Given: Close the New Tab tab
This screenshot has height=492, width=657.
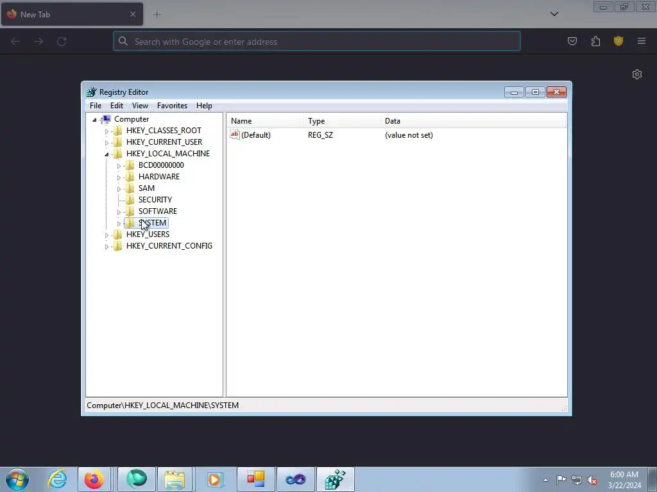Looking at the screenshot, I should [x=133, y=14].
